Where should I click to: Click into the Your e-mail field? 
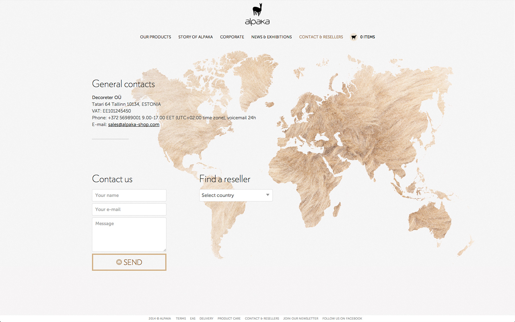tap(129, 209)
